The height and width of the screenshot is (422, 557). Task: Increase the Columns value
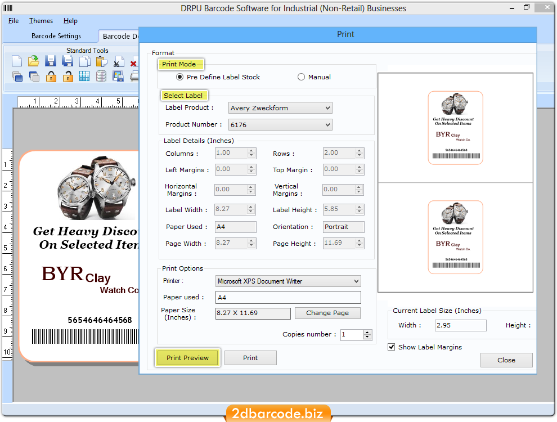(x=251, y=151)
